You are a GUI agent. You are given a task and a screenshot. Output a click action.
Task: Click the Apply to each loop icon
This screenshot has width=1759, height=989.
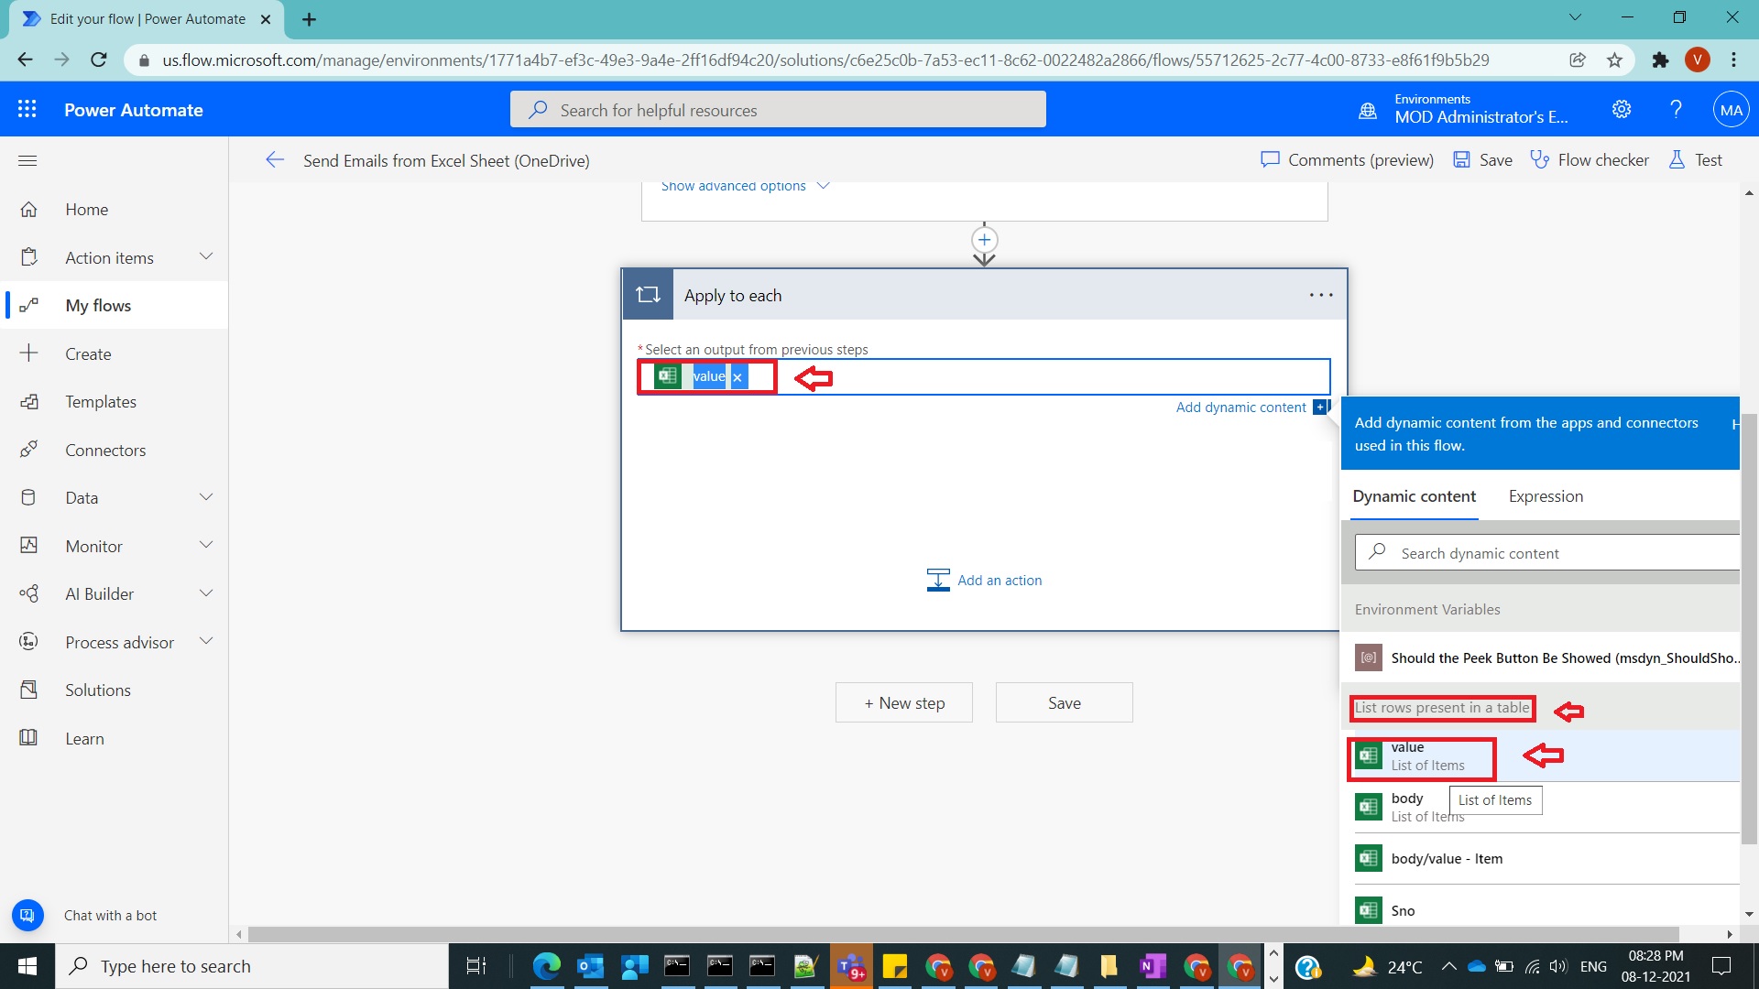point(648,294)
